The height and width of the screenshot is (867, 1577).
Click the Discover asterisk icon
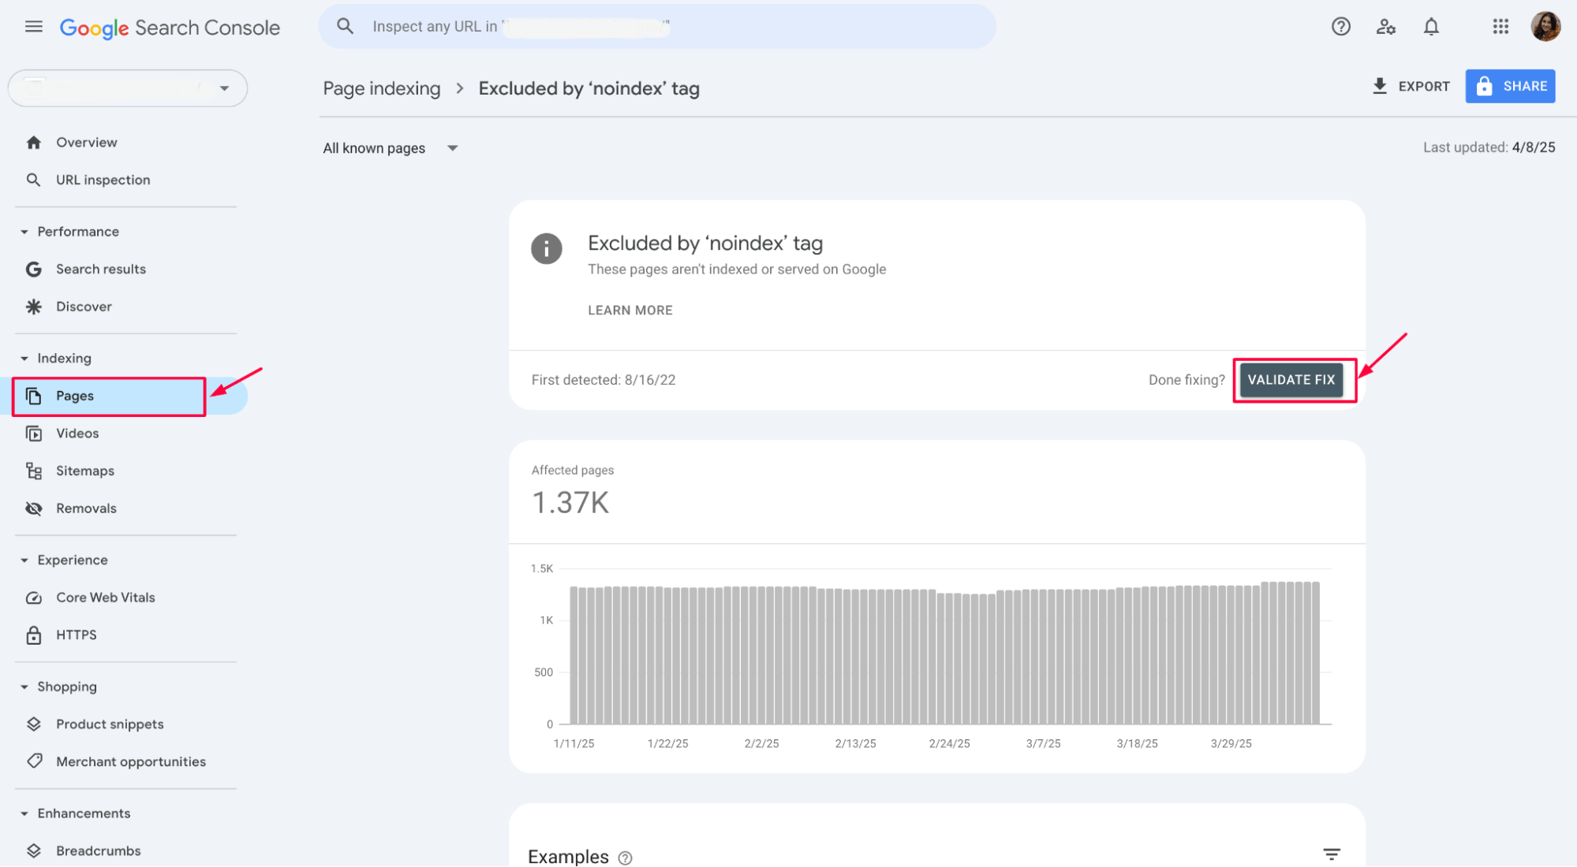click(x=33, y=307)
